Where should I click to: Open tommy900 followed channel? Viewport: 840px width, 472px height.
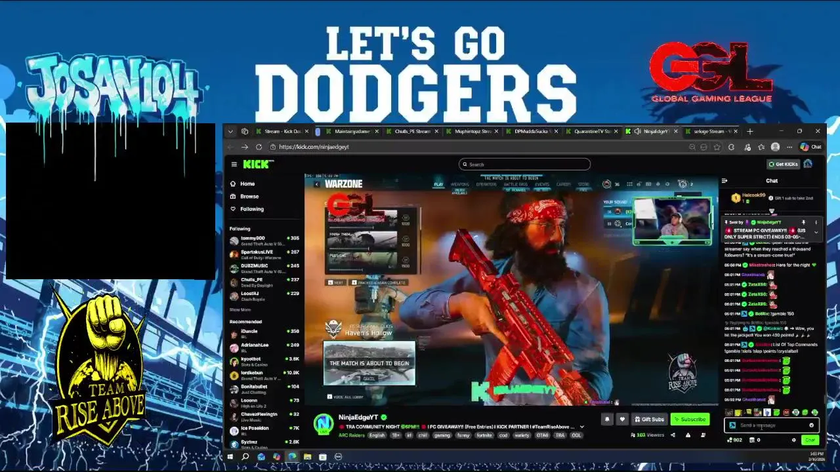tap(264, 241)
